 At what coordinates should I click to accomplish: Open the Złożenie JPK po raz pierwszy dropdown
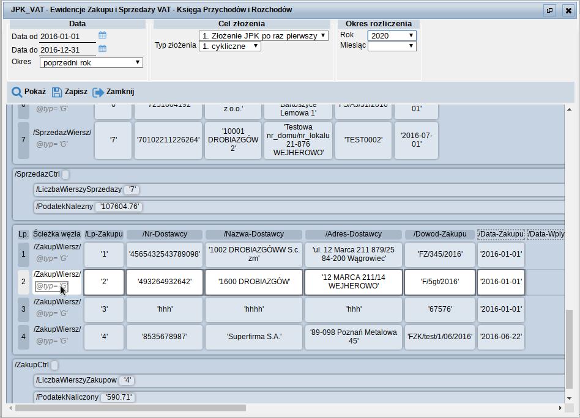point(264,36)
